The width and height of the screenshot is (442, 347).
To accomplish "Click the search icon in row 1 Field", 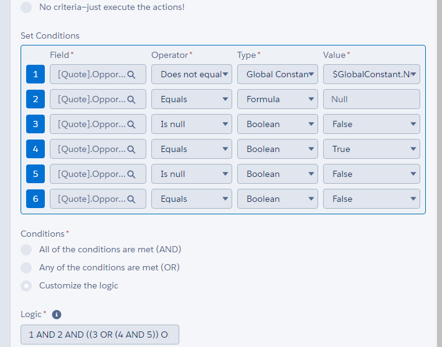I will pyautogui.click(x=131, y=74).
